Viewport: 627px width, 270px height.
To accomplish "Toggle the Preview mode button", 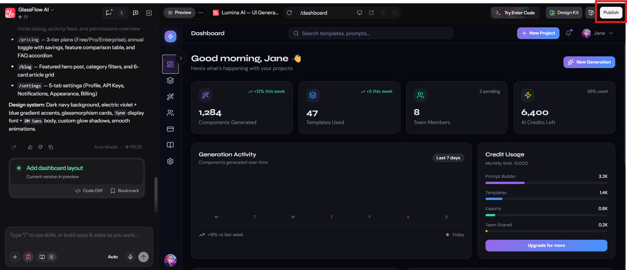I will 179,13.
